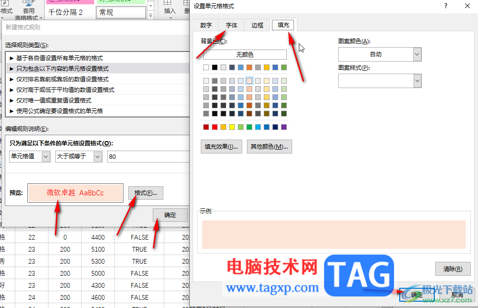Pick the gold swatch in top theme row

click(267, 67)
